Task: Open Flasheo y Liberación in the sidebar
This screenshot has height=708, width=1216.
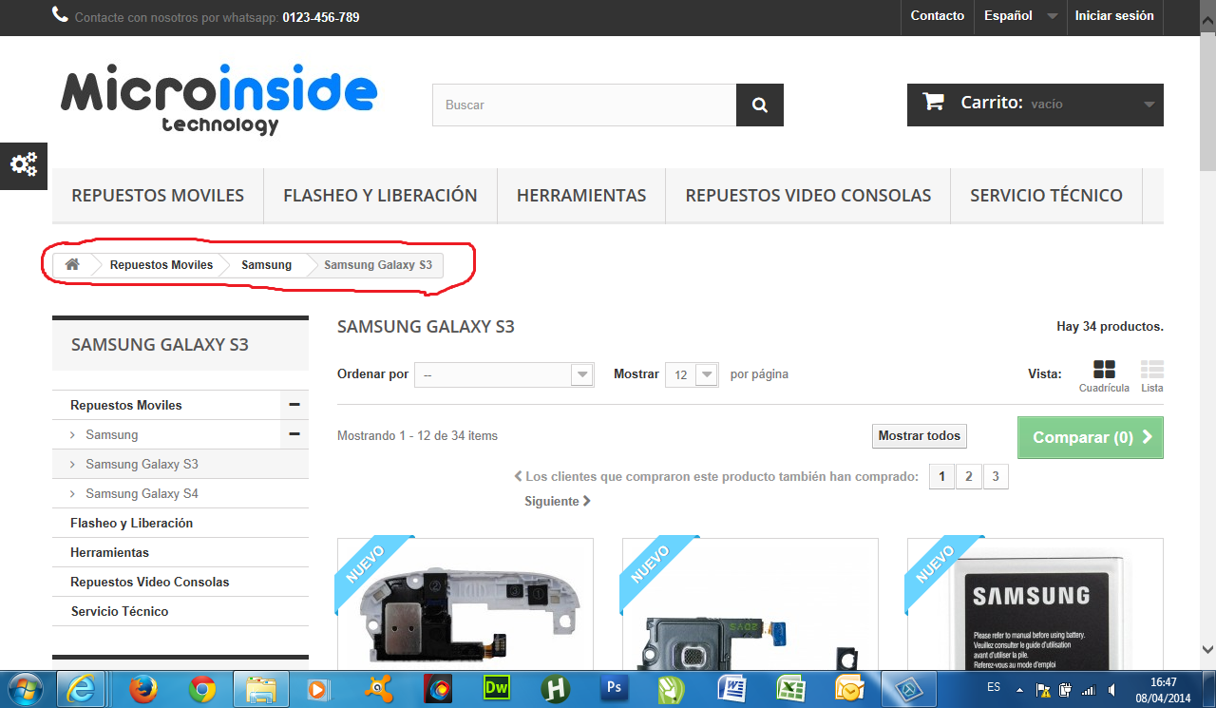Action: [x=131, y=524]
